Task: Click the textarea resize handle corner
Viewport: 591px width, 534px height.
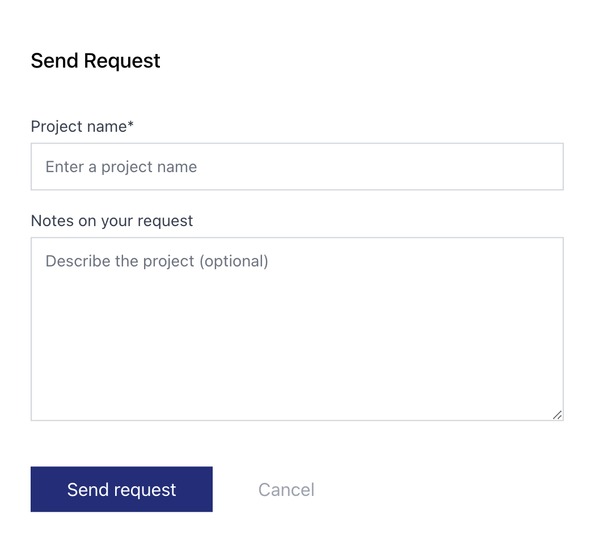Action: click(x=557, y=415)
